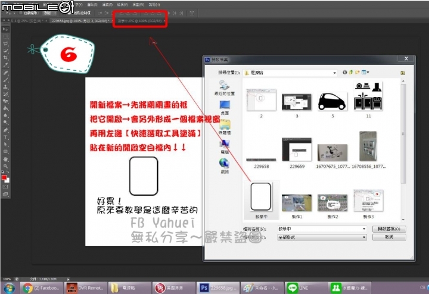The image size is (429, 294).
Task: Select the Crop tool
Action: (5, 58)
